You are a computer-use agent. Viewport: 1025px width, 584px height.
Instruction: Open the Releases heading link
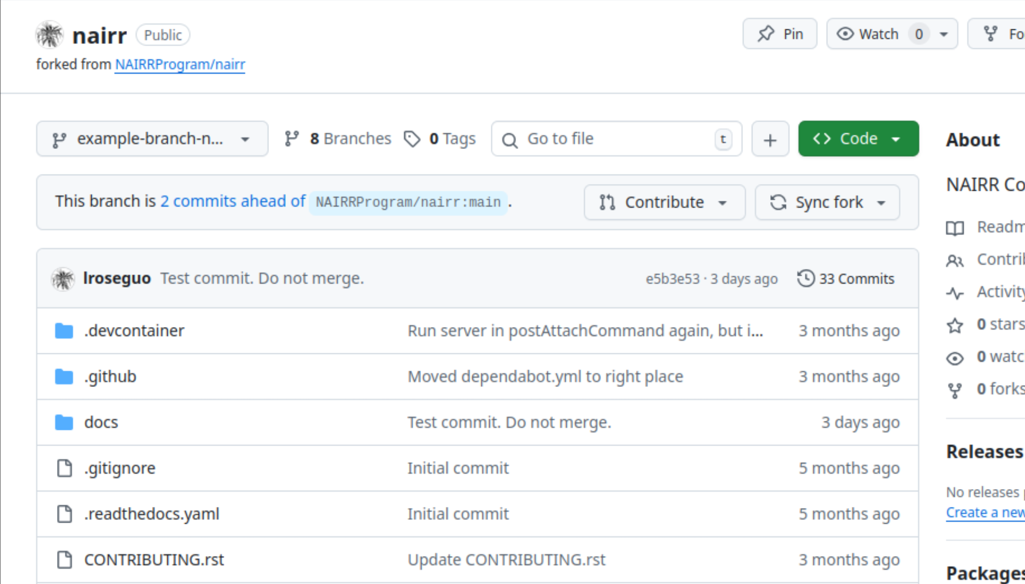985,451
